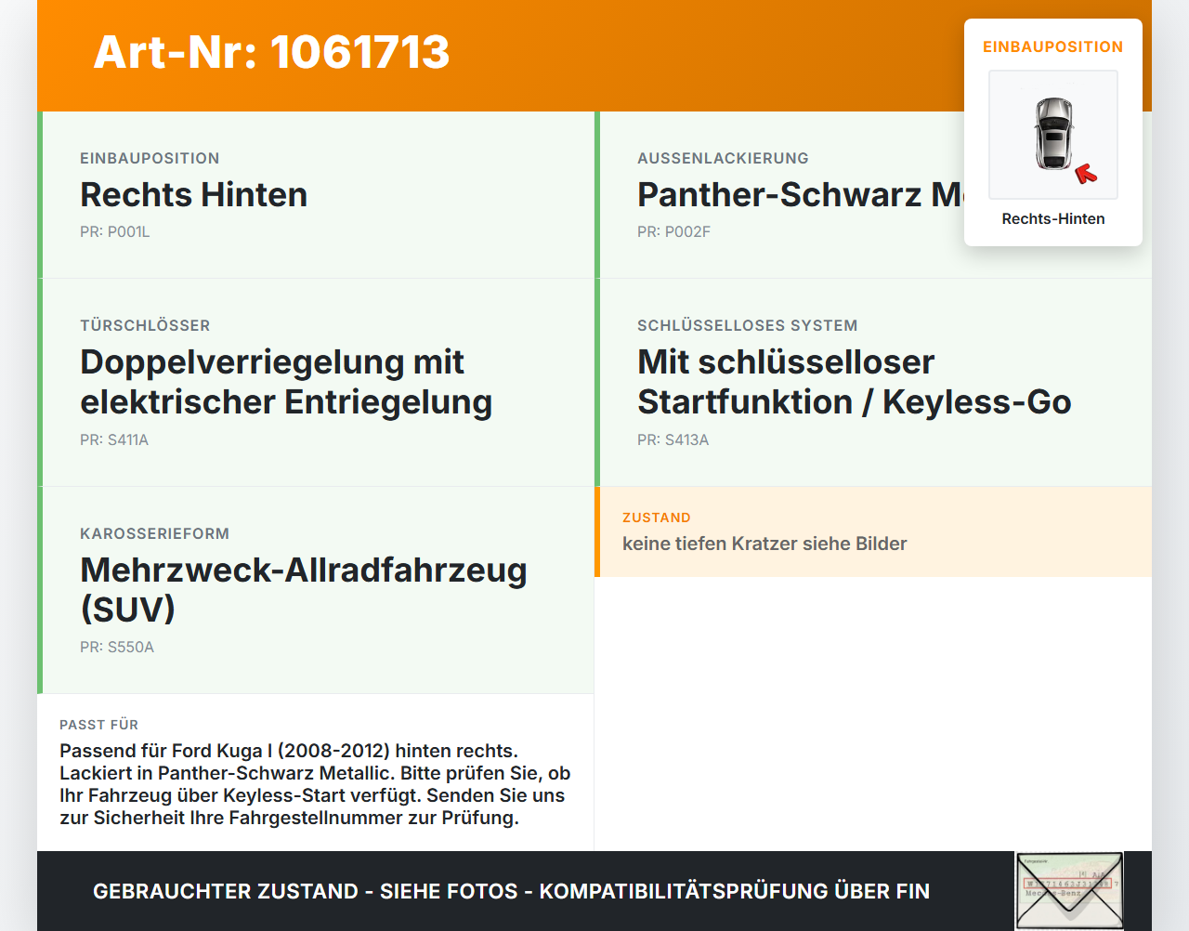Image resolution: width=1189 pixels, height=931 pixels.
Task: Click the SCHLÜSSELLOSES SYSTEM label
Action: click(747, 326)
